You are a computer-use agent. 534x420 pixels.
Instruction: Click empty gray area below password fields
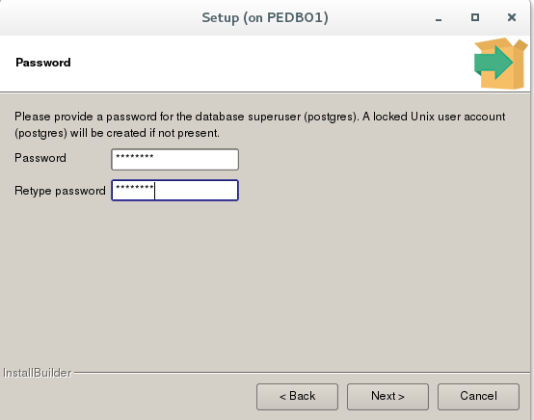[266, 282]
